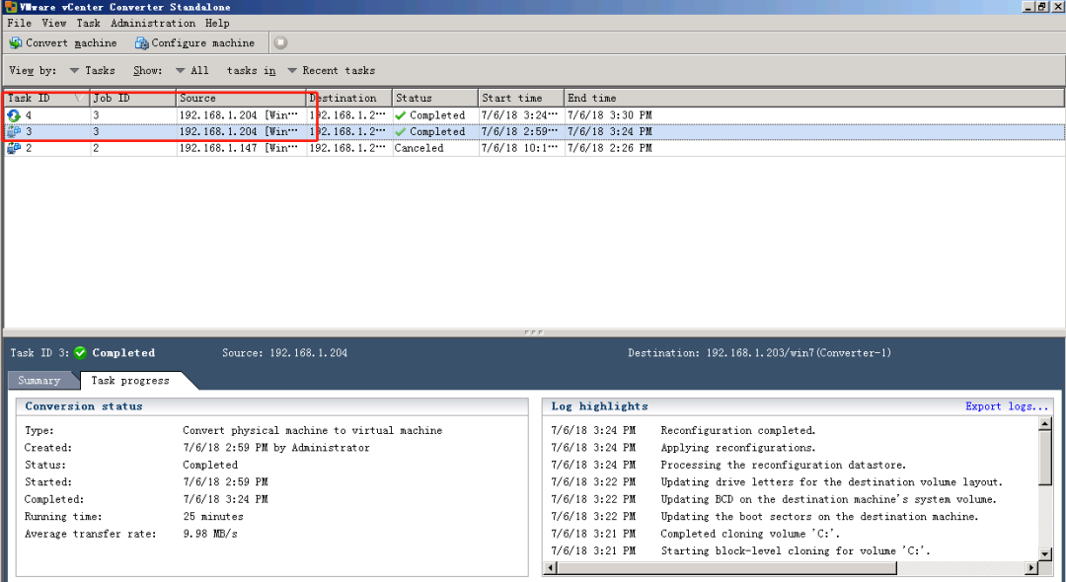Click the log horizontal scroll left arrow

(x=551, y=568)
